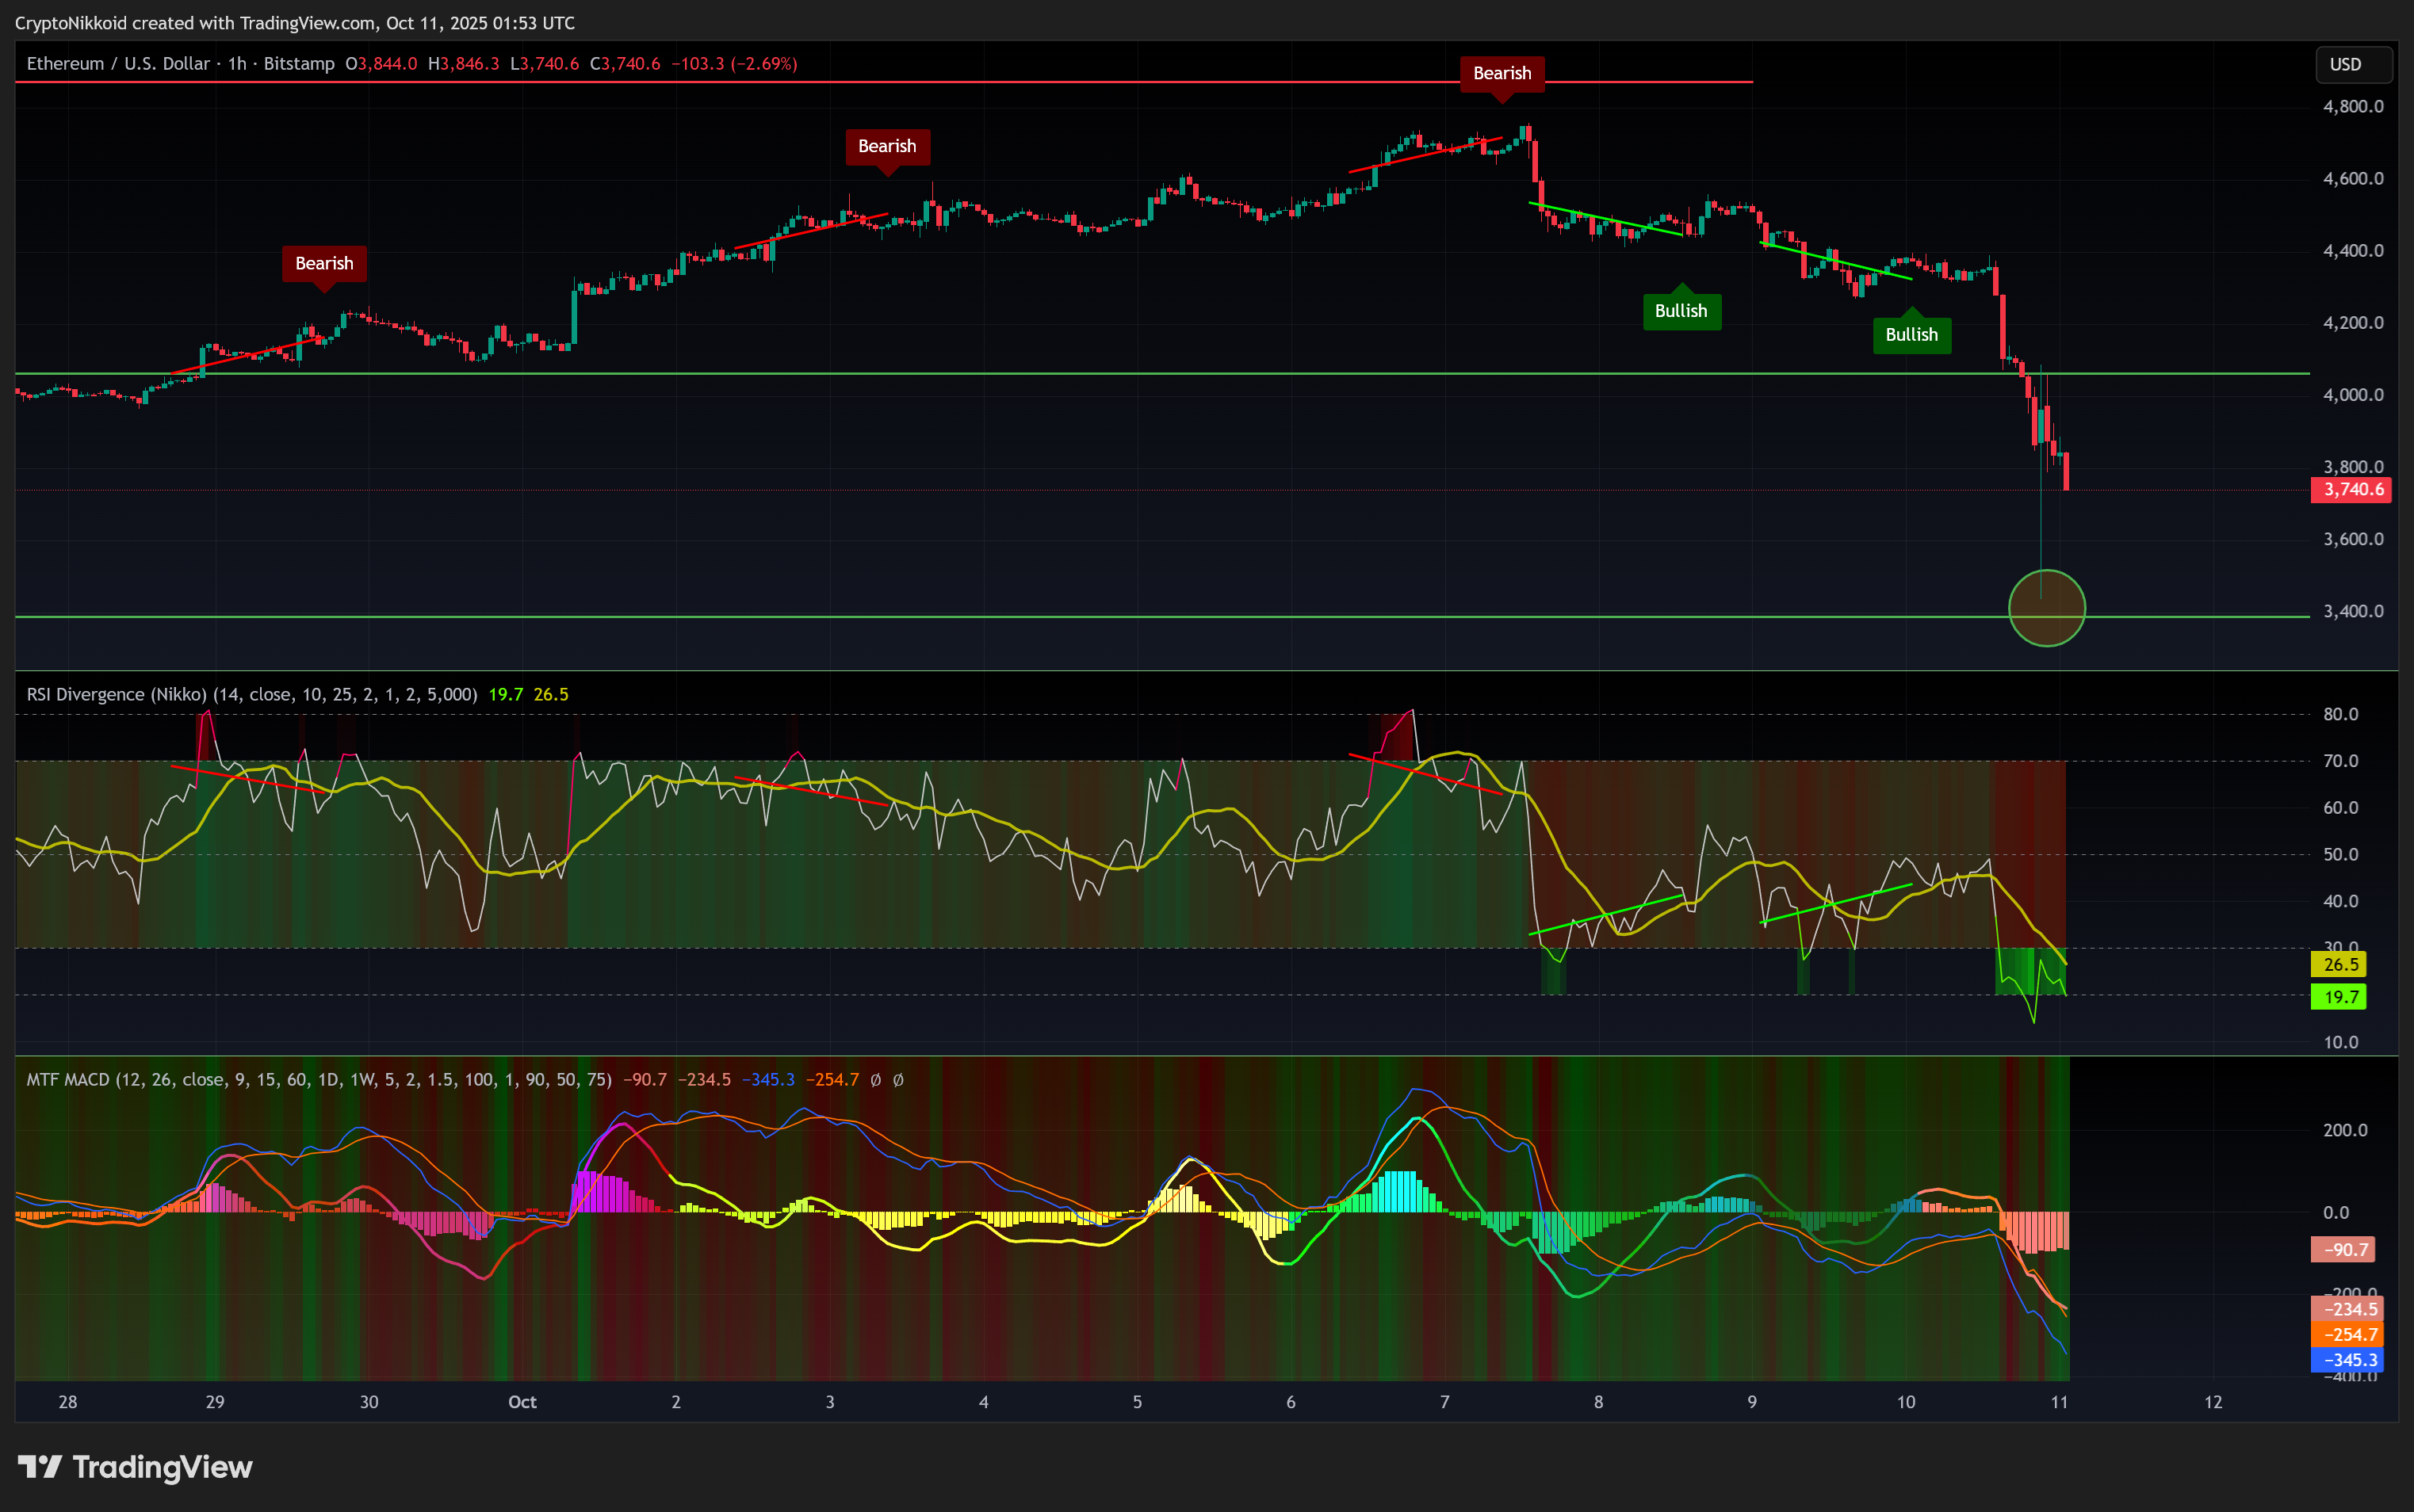Click the high value H3,846.3
Image resolution: width=2414 pixels, height=1512 pixels.
[x=463, y=64]
